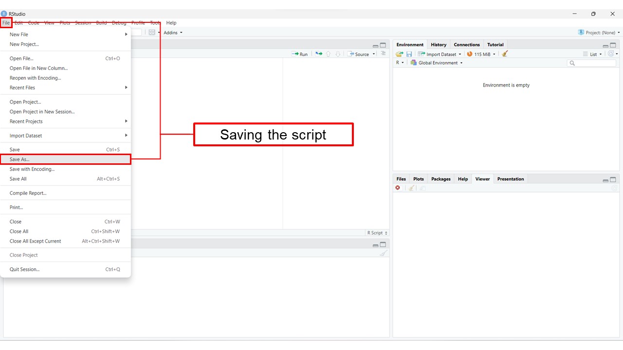
Task: Open the R Script file type selector
Action: point(377,233)
